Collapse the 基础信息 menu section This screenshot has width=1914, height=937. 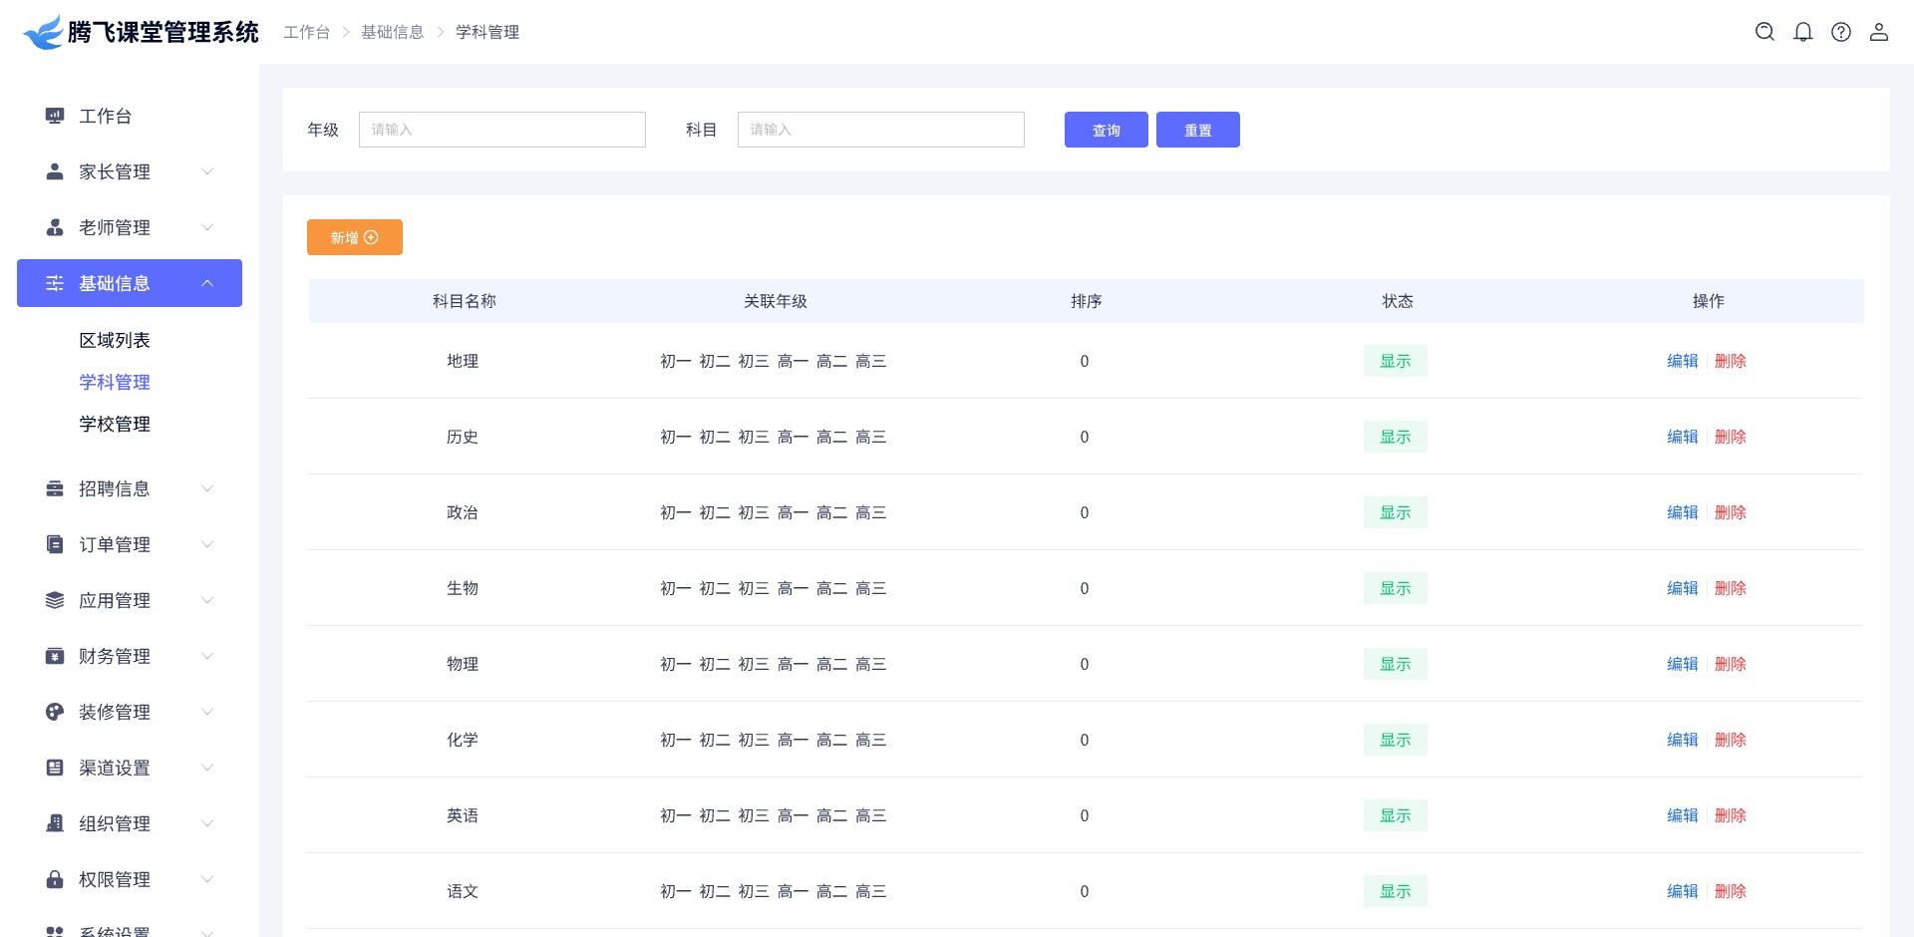(207, 283)
